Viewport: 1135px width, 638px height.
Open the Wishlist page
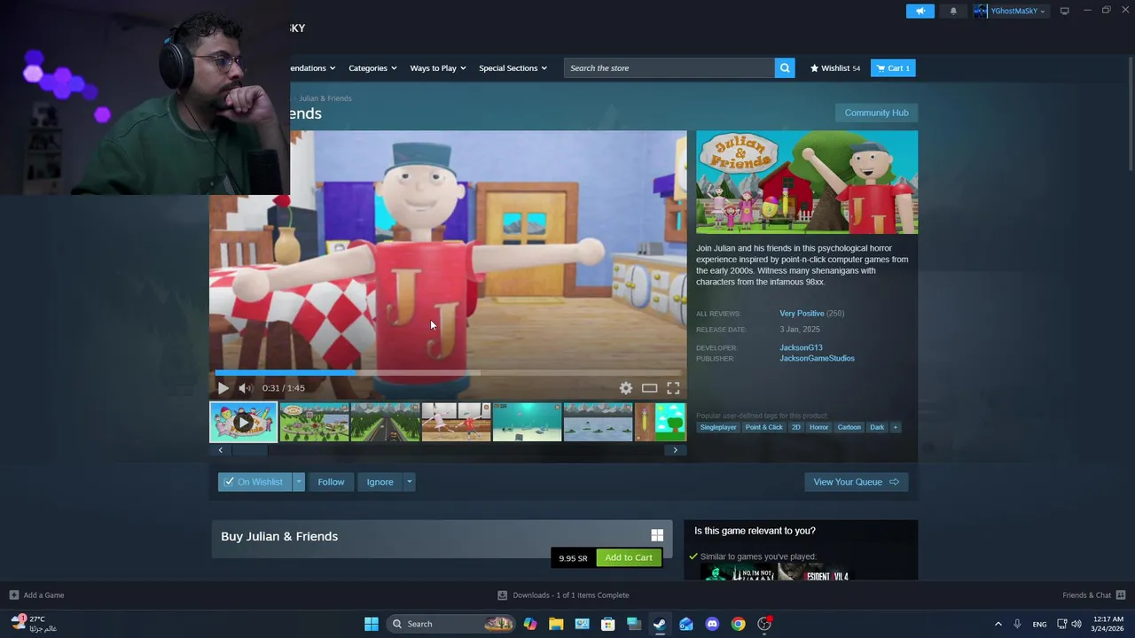tap(834, 68)
